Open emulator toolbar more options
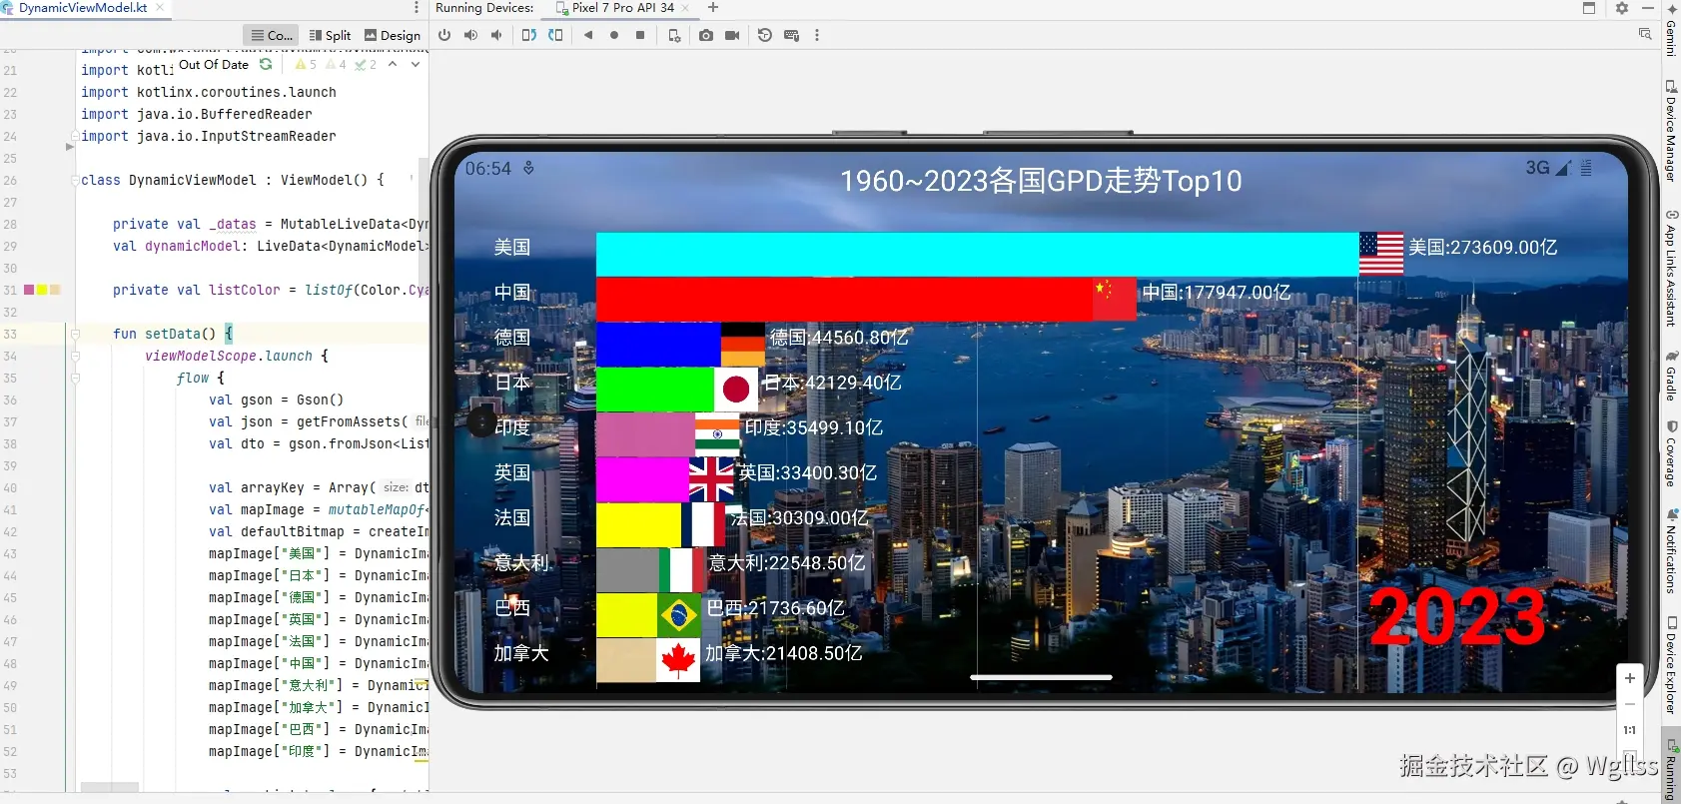This screenshot has height=804, width=1681. click(817, 35)
